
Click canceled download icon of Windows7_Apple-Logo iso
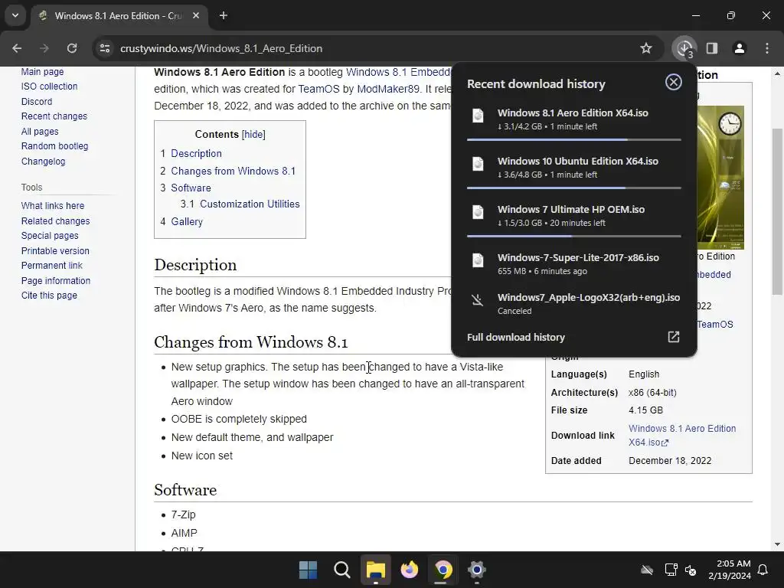pyautogui.click(x=478, y=300)
